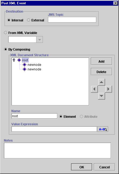Click the move right arrow button
Viewport: 119px width, 174px height.
click(x=109, y=89)
